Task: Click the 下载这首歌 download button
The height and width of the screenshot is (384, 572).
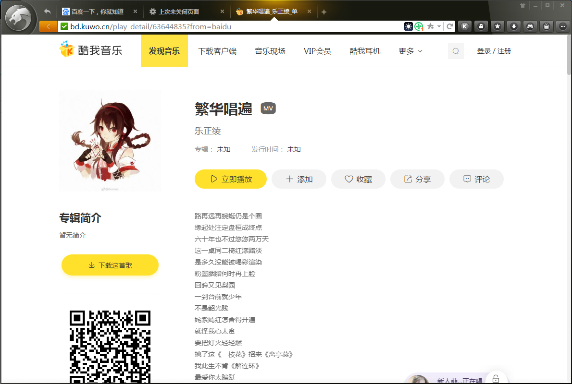Action: [x=110, y=264]
